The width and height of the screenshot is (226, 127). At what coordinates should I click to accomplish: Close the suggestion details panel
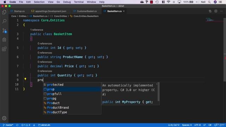(x=157, y=84)
